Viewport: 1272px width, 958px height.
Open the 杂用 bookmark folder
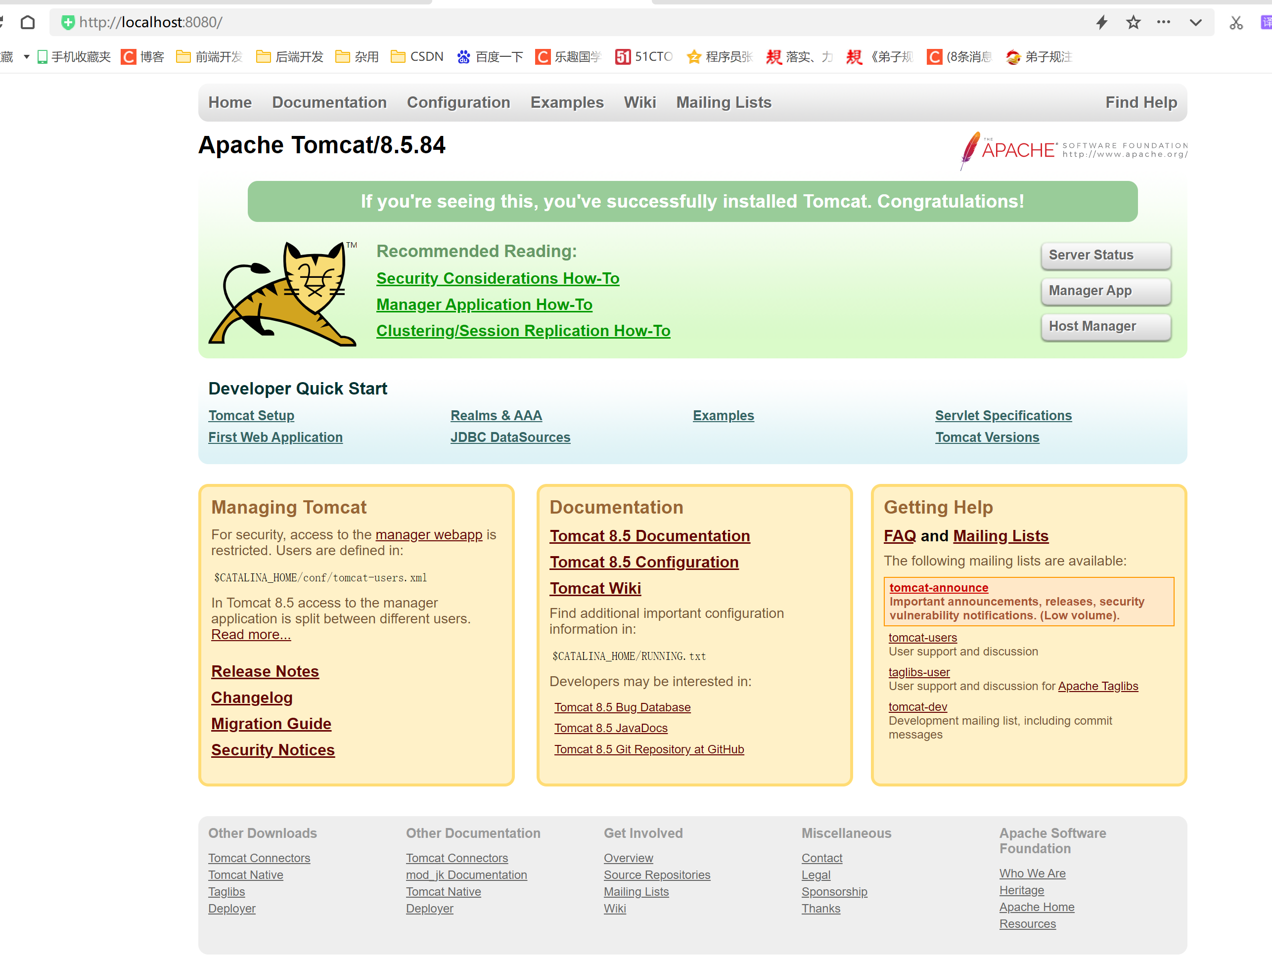tap(357, 56)
